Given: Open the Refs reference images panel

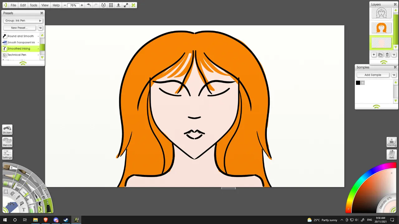Looking at the screenshot, I should pyautogui.click(x=392, y=155).
